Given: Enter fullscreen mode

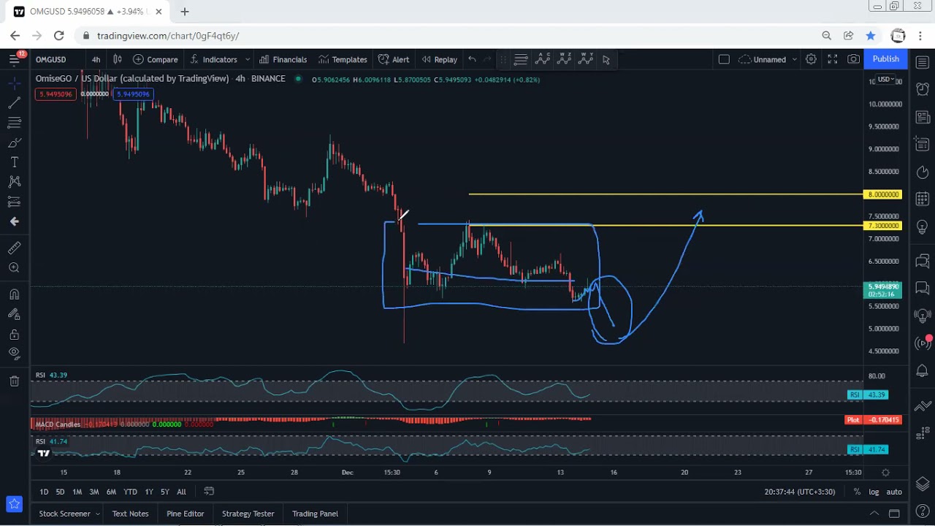Looking at the screenshot, I should [x=832, y=59].
